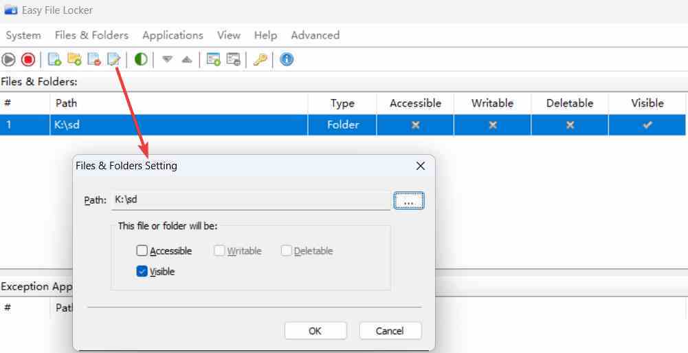Click the green half-circle toggle icon

141,59
